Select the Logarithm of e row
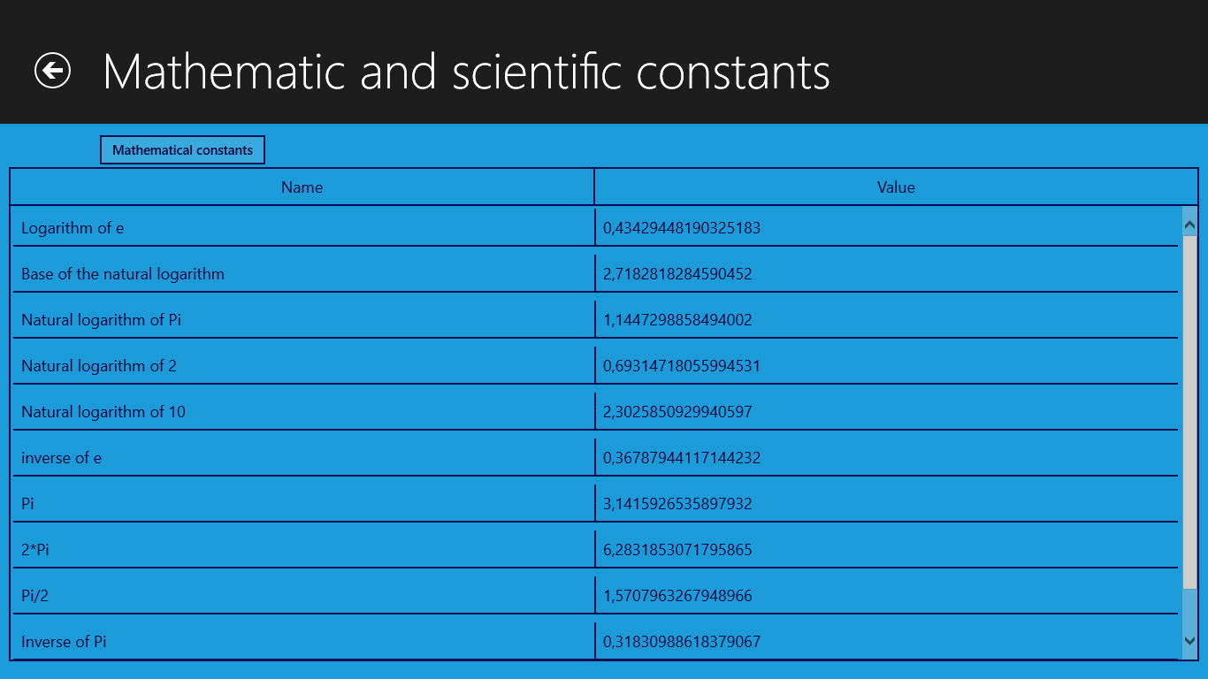 [x=594, y=228]
